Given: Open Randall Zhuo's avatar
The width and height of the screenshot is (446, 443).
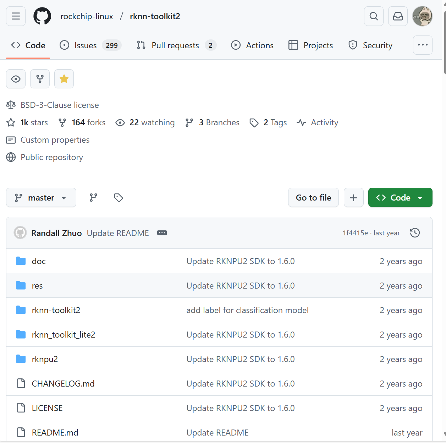Looking at the screenshot, I should point(20,233).
